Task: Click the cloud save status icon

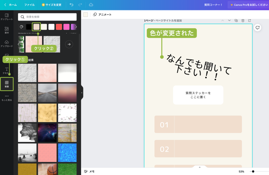Action: click(x=91, y=5)
